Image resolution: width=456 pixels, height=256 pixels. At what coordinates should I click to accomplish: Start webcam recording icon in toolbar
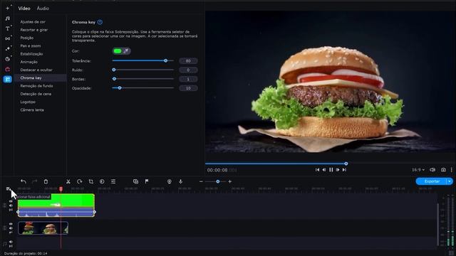170,181
